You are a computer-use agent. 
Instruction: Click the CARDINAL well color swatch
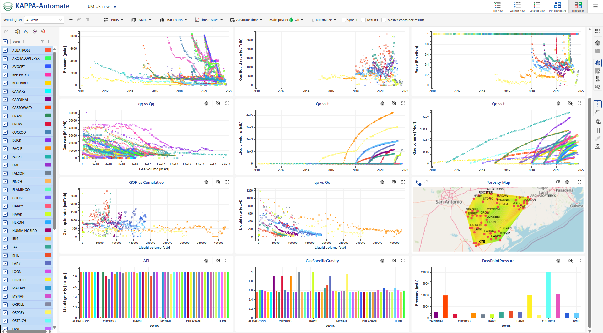coord(48,99)
